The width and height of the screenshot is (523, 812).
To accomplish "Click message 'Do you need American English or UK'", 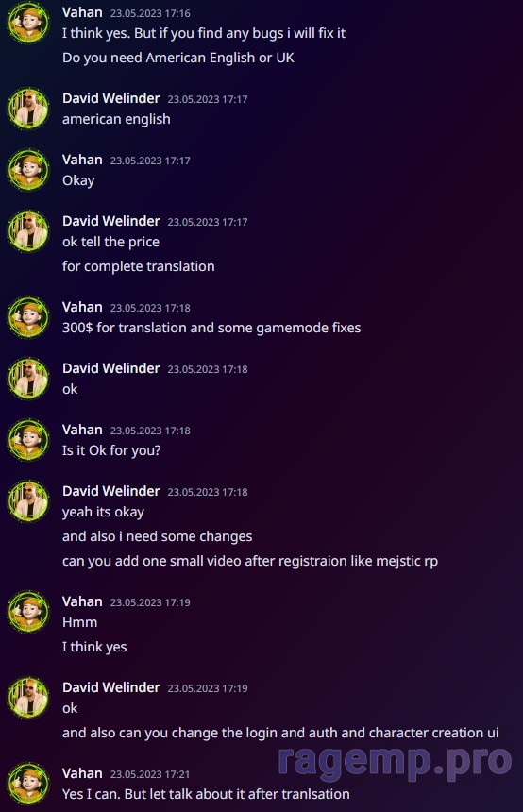I will (x=178, y=58).
